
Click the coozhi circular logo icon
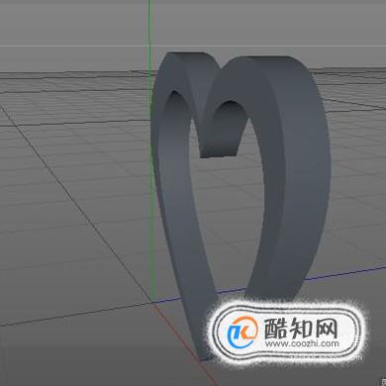242,332
